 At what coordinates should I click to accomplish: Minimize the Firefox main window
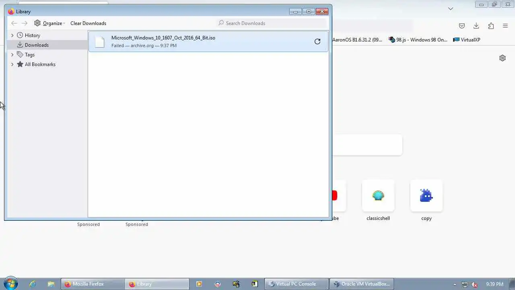coord(481,4)
